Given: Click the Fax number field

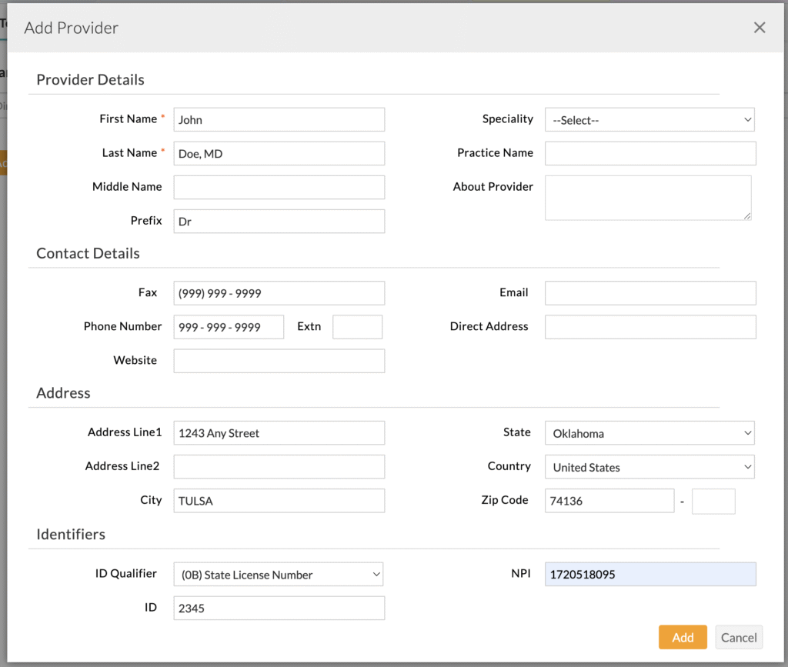Looking at the screenshot, I should (279, 293).
